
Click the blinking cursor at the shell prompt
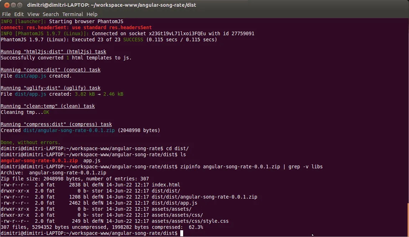181,233
